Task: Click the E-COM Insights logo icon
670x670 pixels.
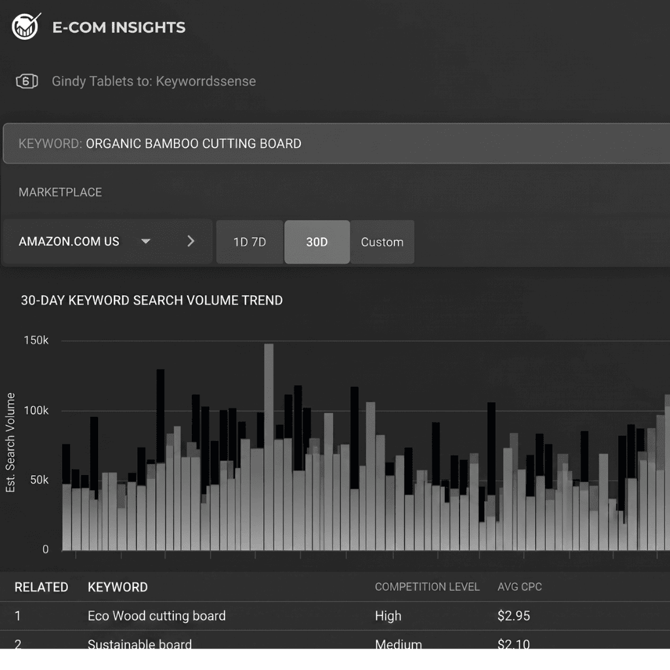Action: (x=26, y=26)
